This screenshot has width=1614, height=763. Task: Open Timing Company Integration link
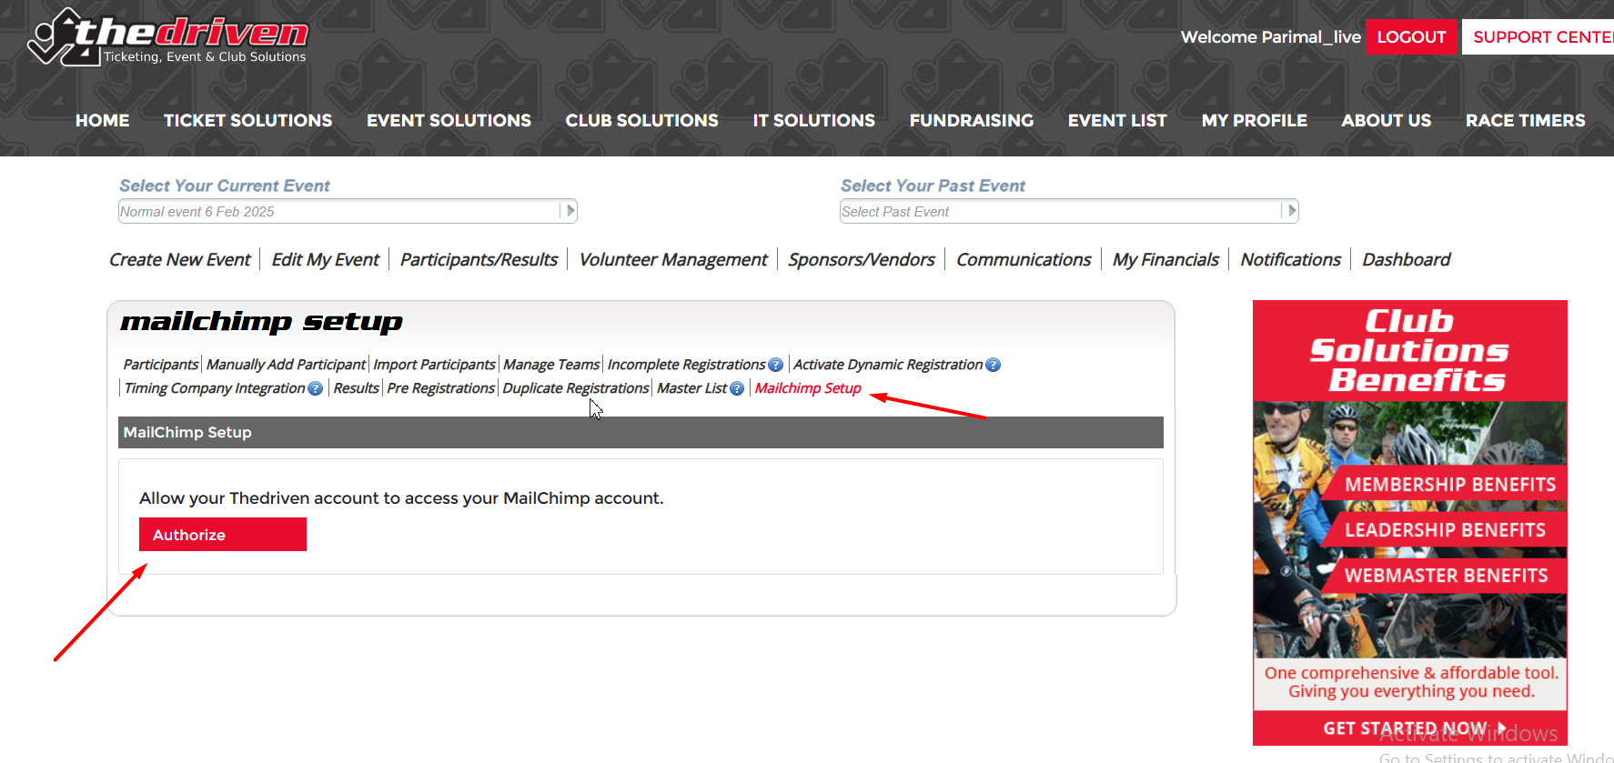(215, 388)
